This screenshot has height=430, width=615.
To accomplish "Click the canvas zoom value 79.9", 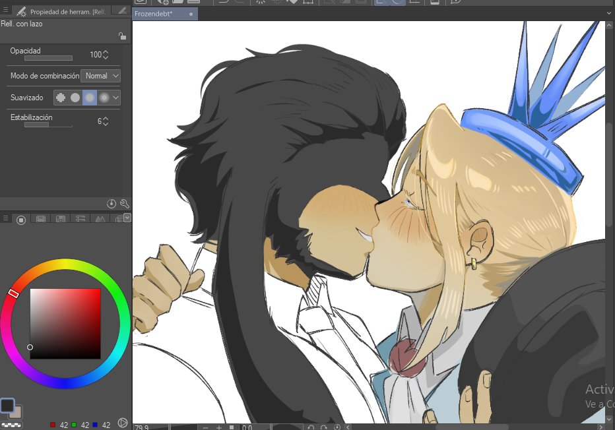I will (x=142, y=427).
